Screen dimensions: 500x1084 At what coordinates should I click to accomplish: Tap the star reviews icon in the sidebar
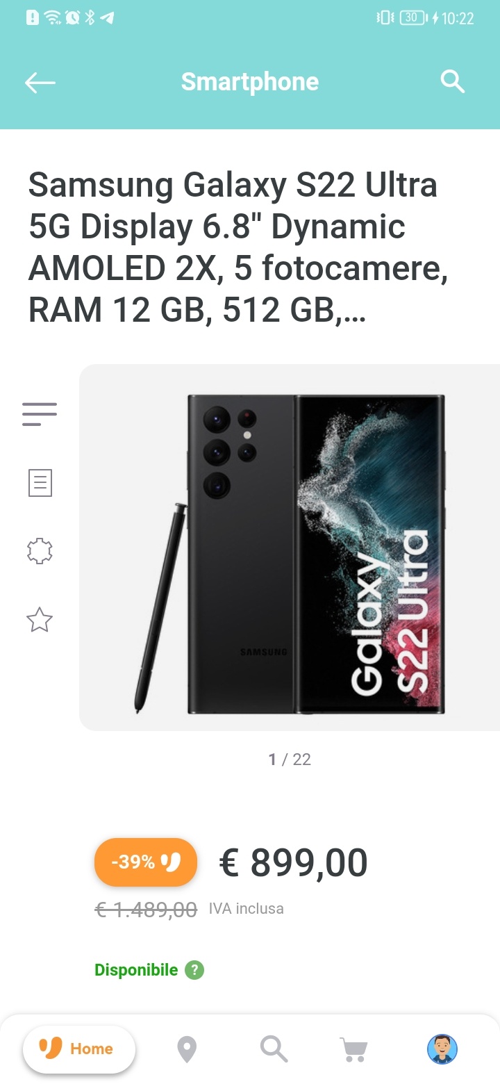click(x=40, y=620)
